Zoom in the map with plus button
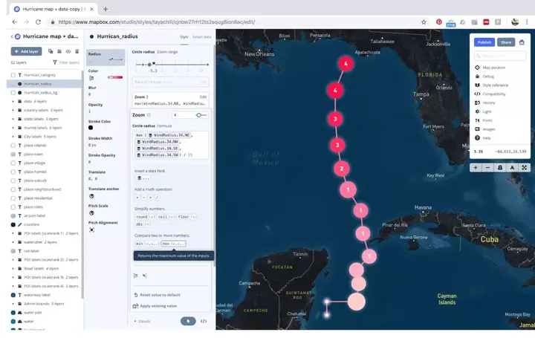Image resolution: width=535 pixels, height=338 pixels. (x=476, y=167)
